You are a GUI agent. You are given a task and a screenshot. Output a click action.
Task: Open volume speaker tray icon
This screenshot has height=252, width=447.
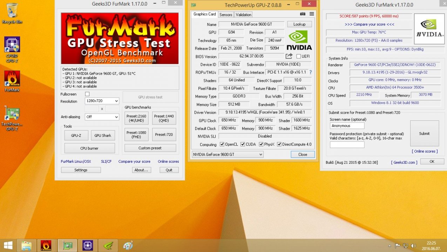tap(413, 246)
